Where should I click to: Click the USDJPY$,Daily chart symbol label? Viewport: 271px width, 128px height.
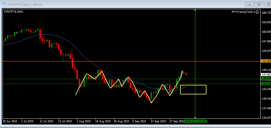click(x=14, y=12)
